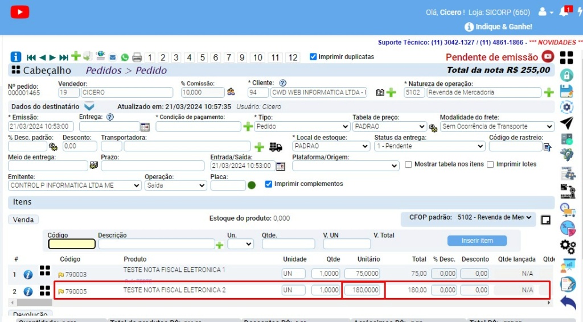Open the calculator icon in sidebar
Screen dimensions: 583x322
coord(567,139)
